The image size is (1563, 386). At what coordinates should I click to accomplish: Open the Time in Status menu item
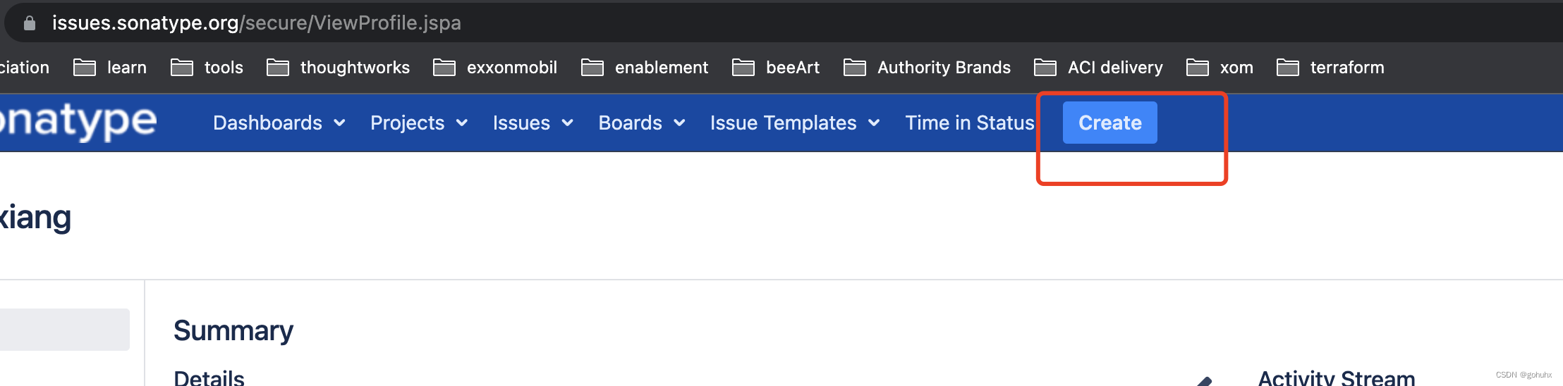click(970, 123)
